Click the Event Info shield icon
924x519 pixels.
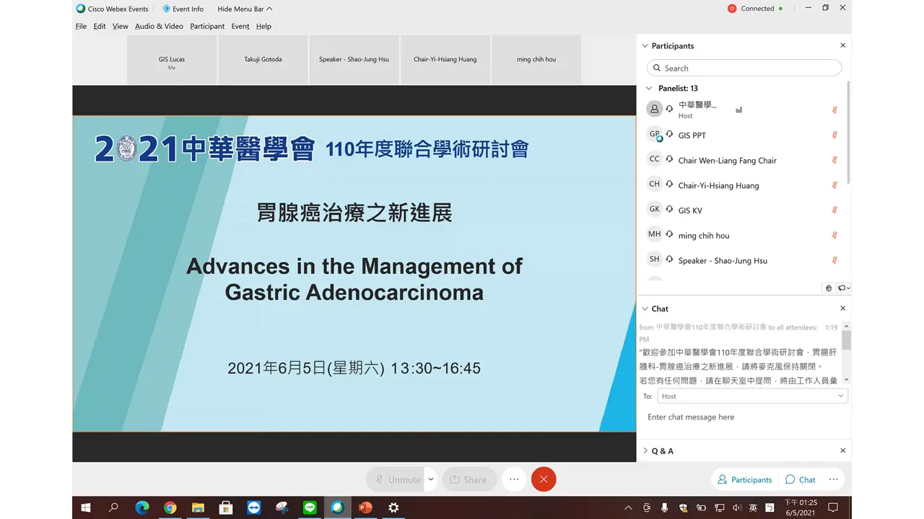[166, 9]
